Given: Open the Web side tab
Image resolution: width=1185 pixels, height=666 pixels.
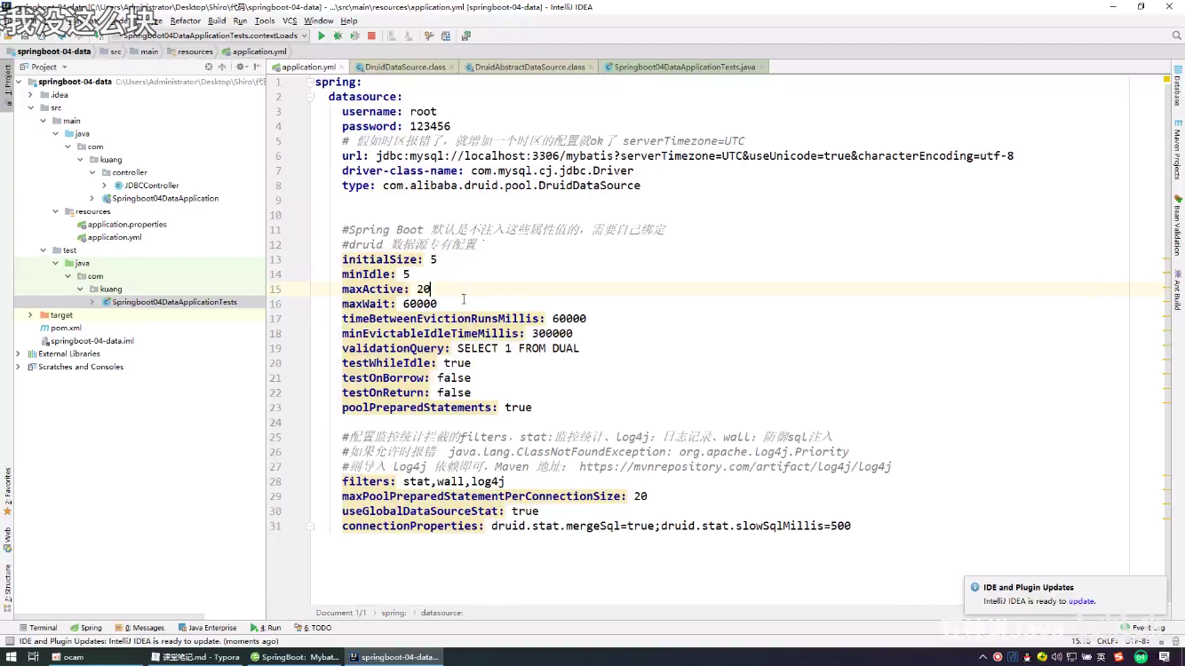Looking at the screenshot, I should [7, 540].
